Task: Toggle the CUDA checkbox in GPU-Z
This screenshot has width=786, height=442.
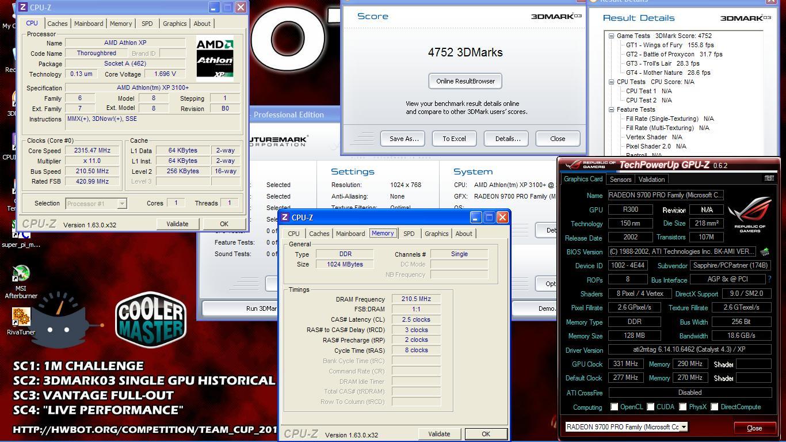Action: [650, 407]
